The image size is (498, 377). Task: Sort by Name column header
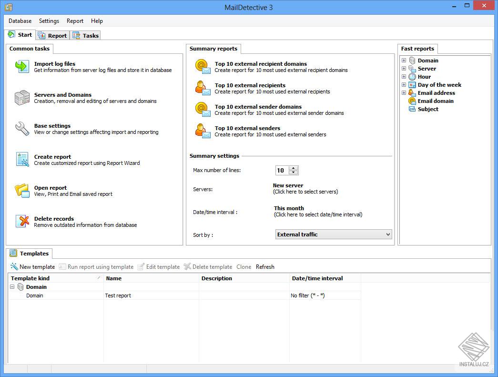coord(151,278)
